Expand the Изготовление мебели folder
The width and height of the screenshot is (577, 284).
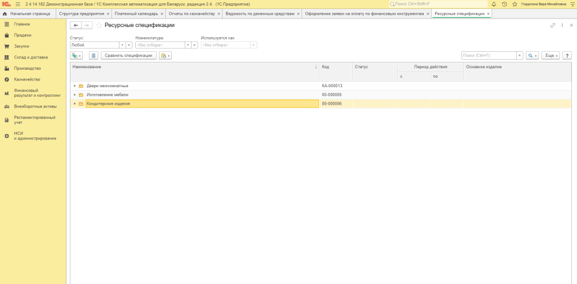[x=74, y=95]
